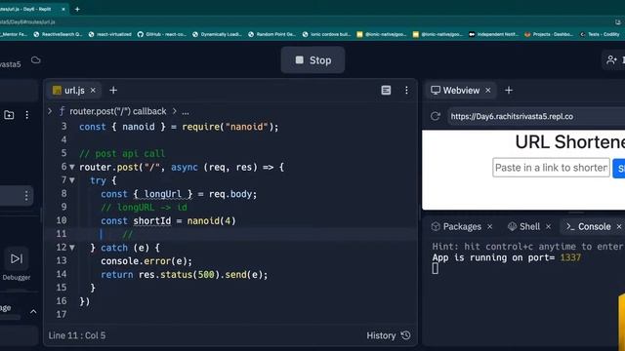Close the Webview tab
The image size is (625, 351).
pyautogui.click(x=488, y=91)
